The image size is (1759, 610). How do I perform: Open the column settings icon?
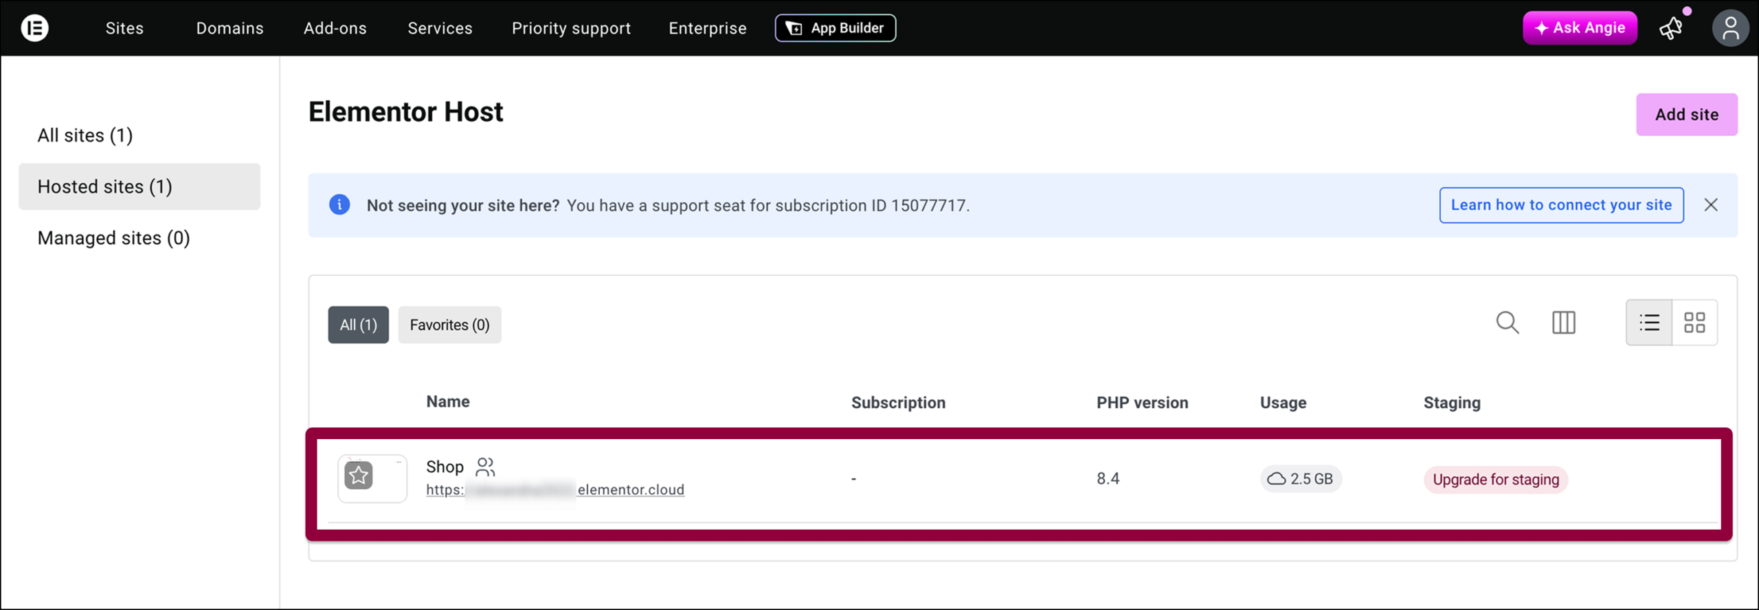point(1563,322)
